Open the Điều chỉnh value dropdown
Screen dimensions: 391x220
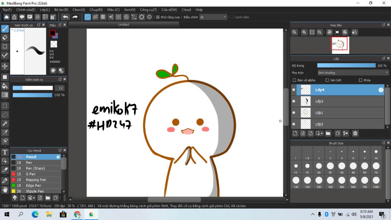click(x=213, y=17)
